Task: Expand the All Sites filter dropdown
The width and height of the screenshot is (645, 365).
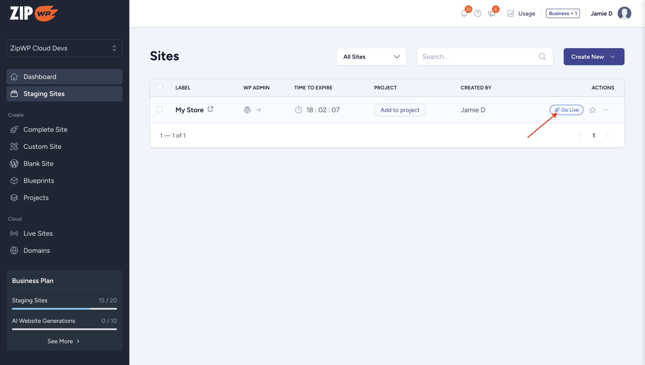Action: coord(371,57)
